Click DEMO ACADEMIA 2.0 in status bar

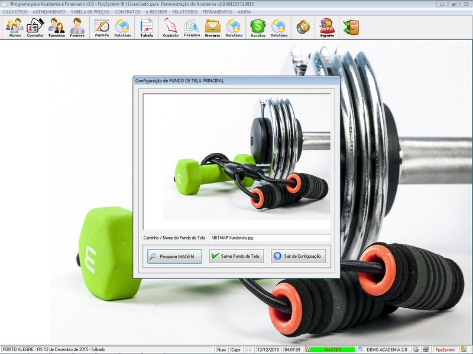click(387, 349)
